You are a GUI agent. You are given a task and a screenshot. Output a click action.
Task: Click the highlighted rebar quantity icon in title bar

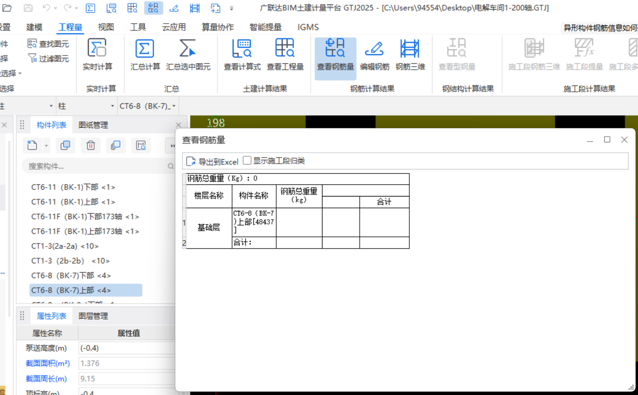pos(154,8)
